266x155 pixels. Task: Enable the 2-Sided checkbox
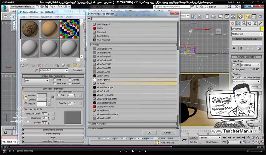70,79
